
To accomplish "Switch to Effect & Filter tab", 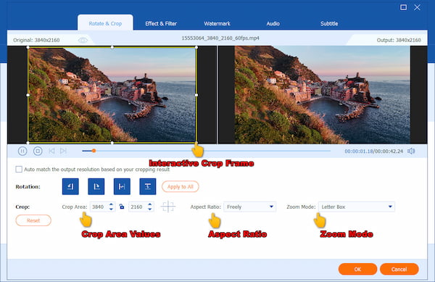I will click(x=161, y=24).
